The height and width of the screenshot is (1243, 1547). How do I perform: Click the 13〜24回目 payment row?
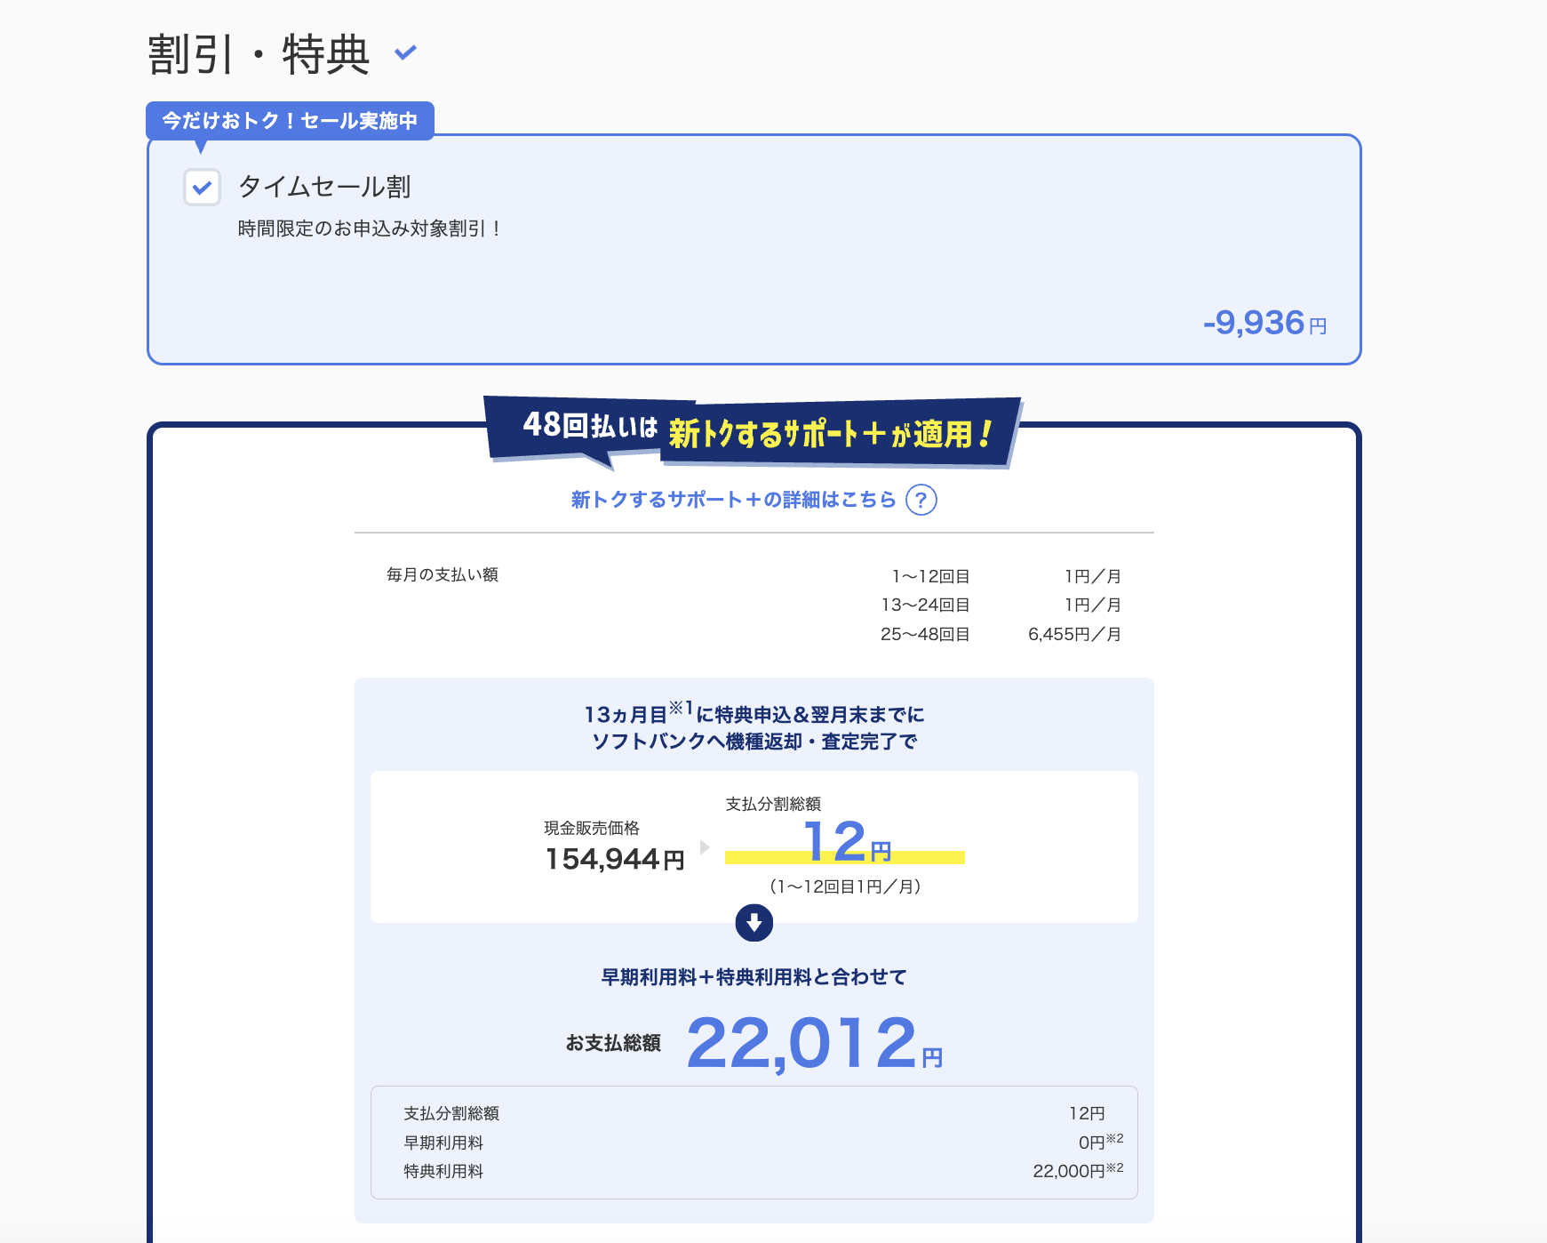(x=1000, y=605)
